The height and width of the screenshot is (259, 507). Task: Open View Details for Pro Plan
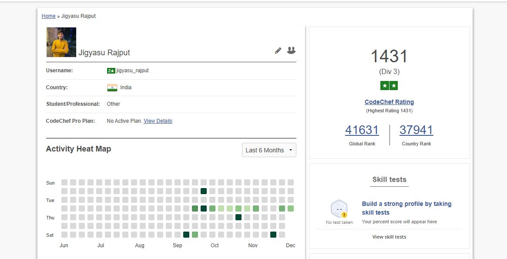pos(158,121)
